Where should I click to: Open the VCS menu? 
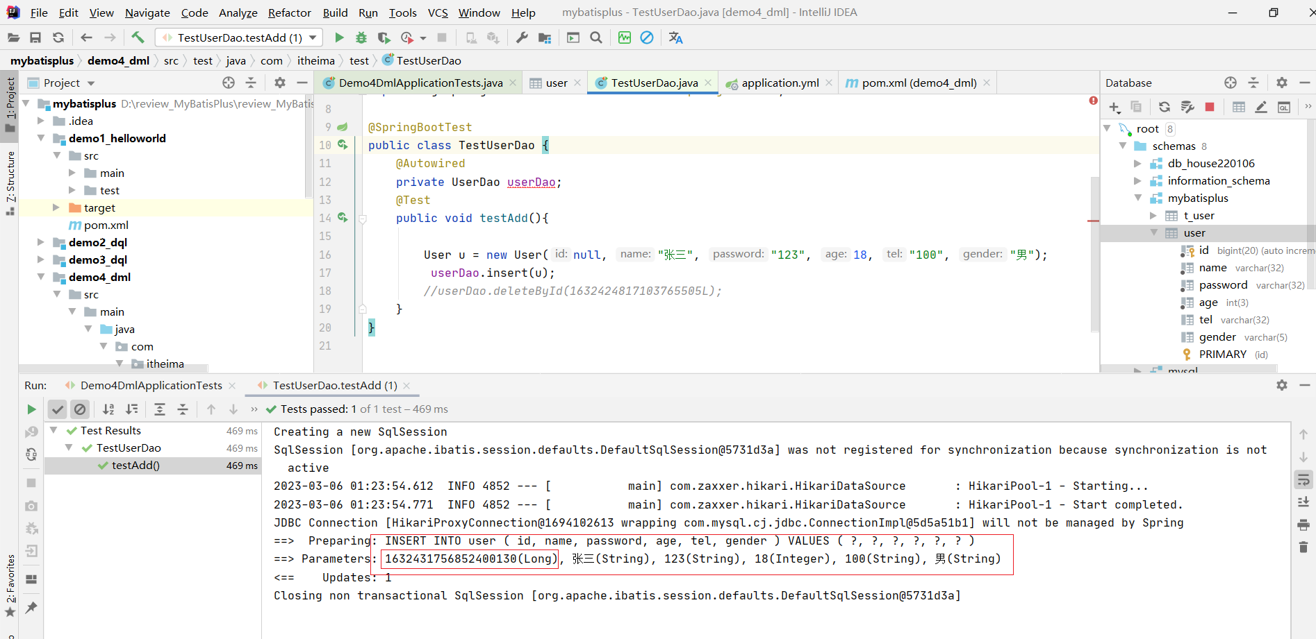click(438, 12)
